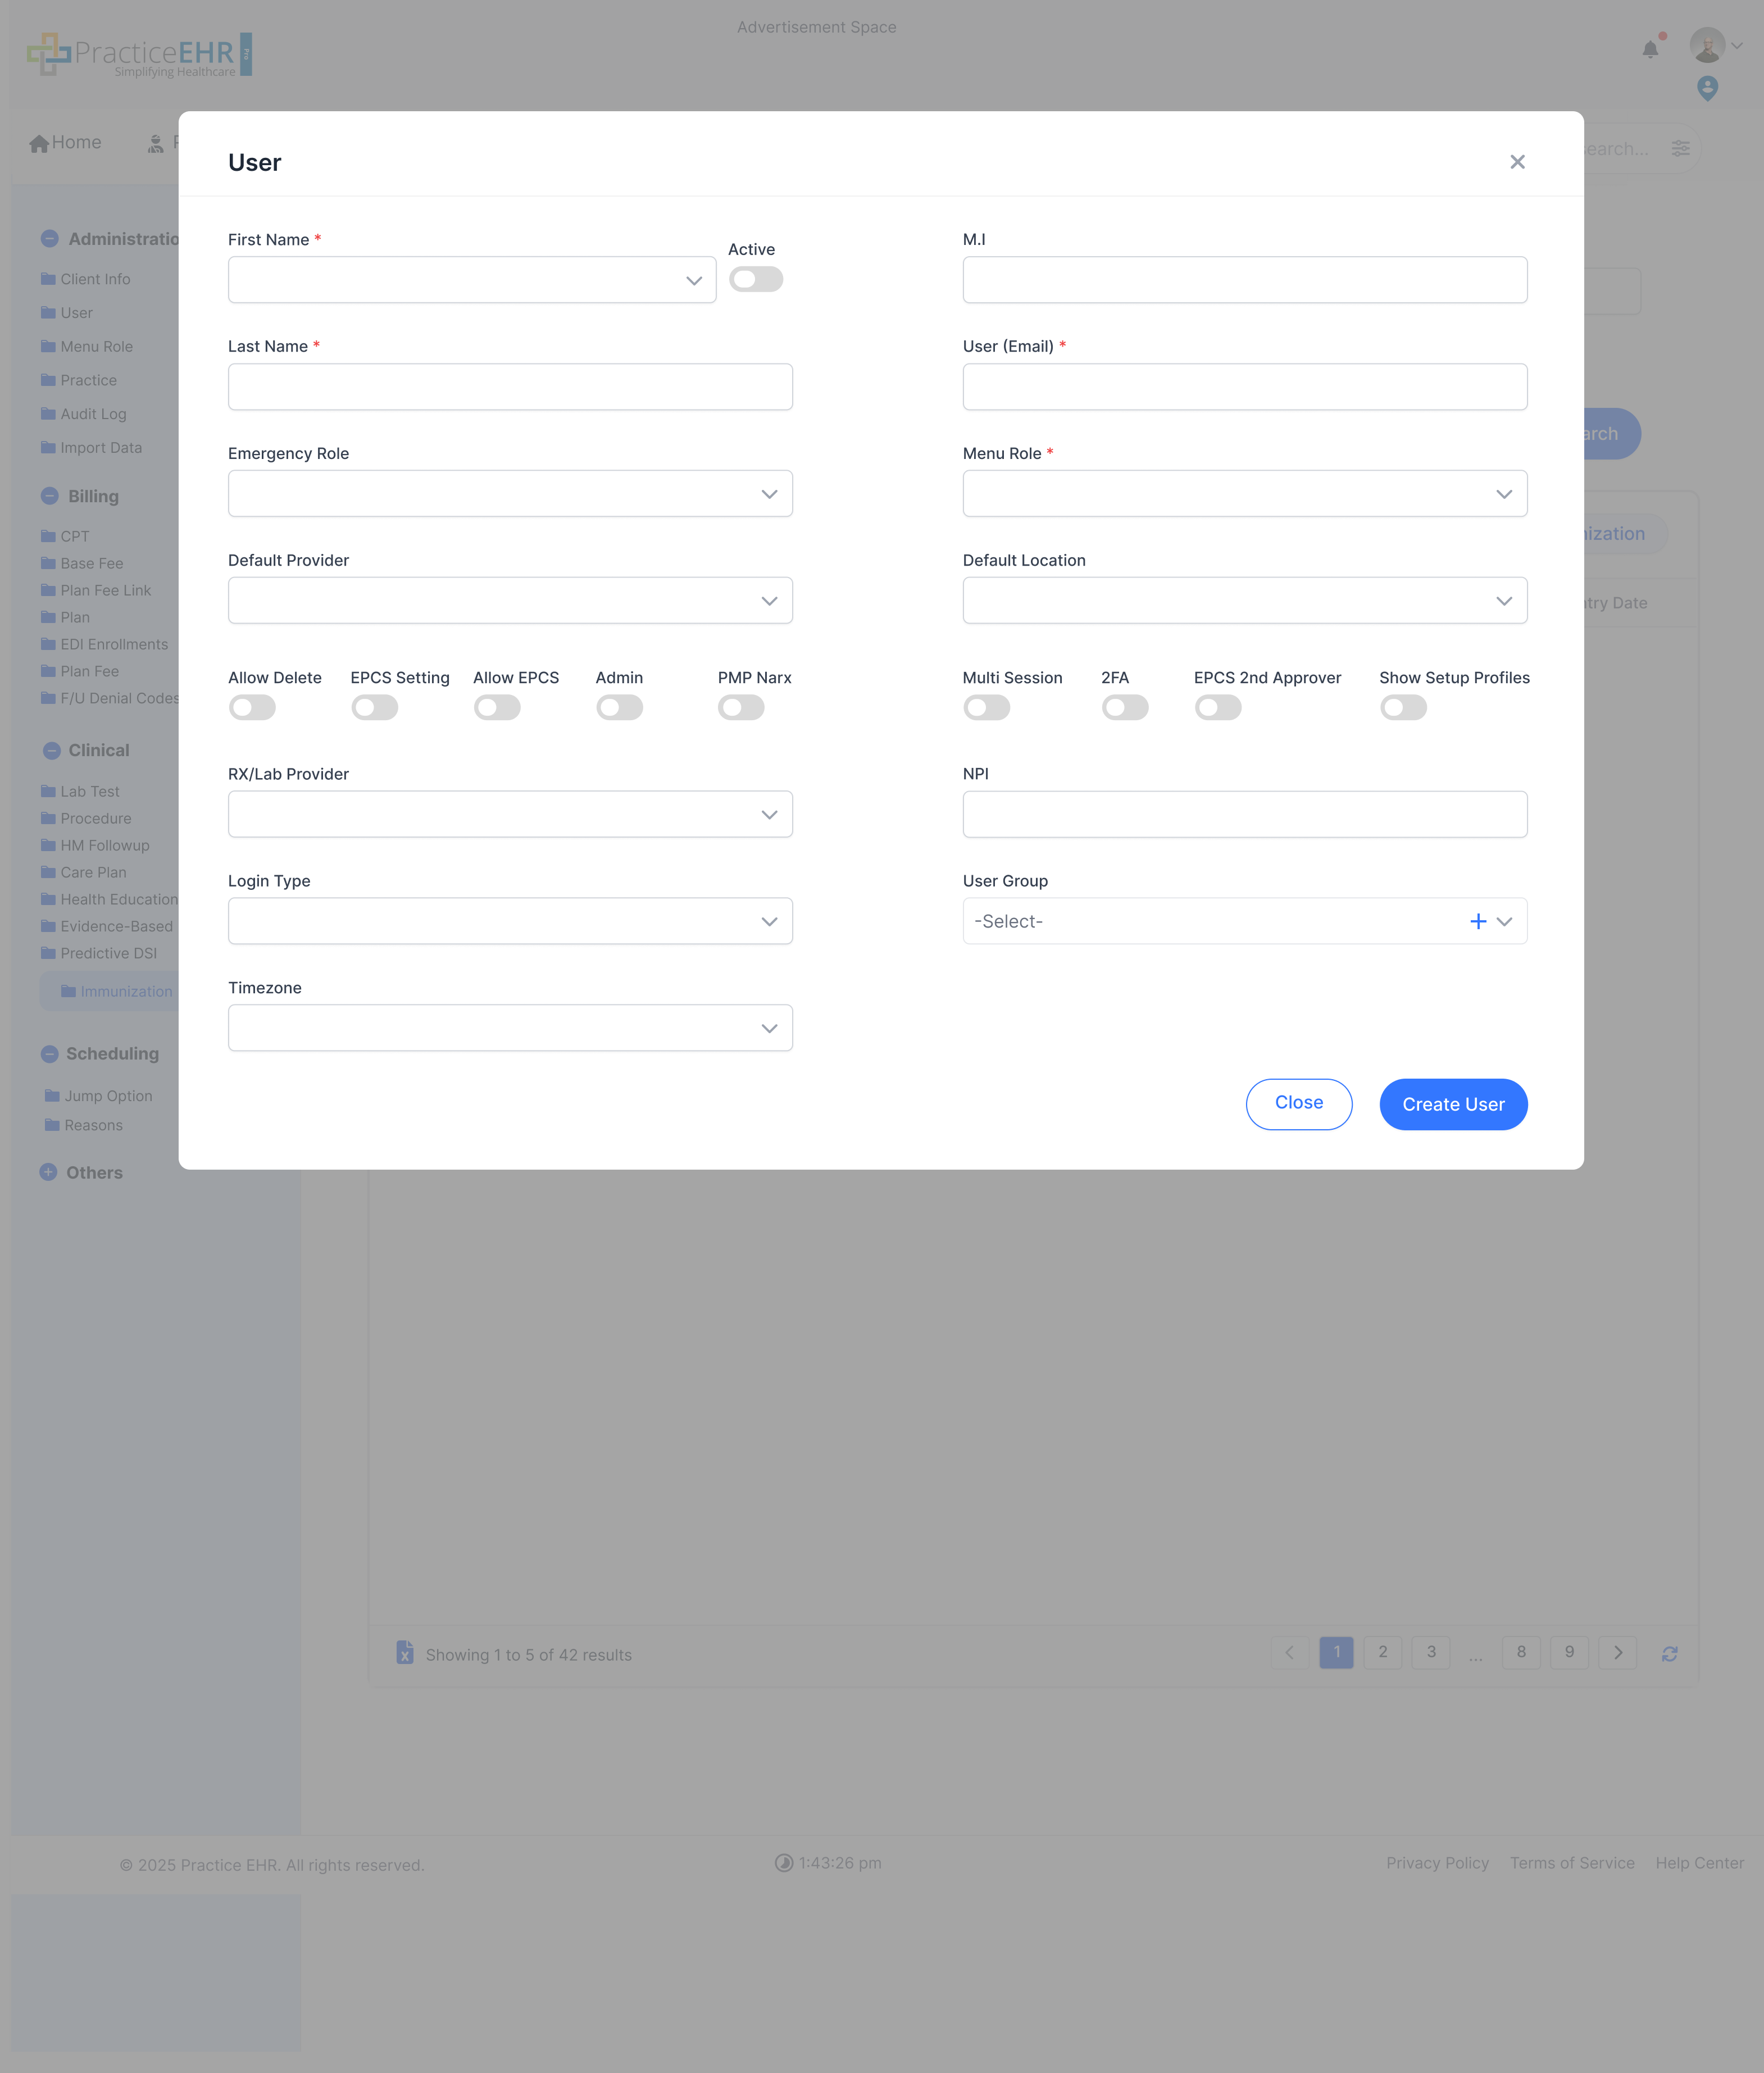The image size is (1764, 2073).
Task: Open the Privacy Policy link
Action: pos(1437,1863)
